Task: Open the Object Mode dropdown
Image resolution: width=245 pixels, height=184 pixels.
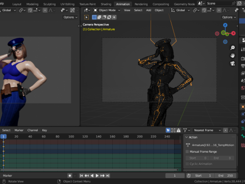Action: point(107,10)
